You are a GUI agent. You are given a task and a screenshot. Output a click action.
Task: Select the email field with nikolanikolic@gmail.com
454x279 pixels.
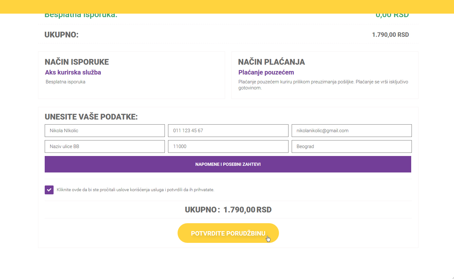(x=351, y=131)
